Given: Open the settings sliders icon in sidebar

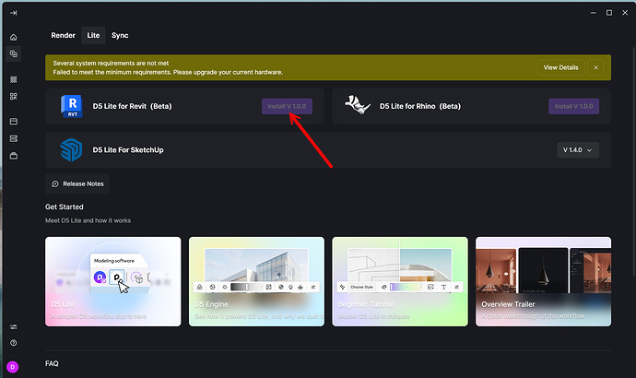Looking at the screenshot, I should (x=14, y=327).
